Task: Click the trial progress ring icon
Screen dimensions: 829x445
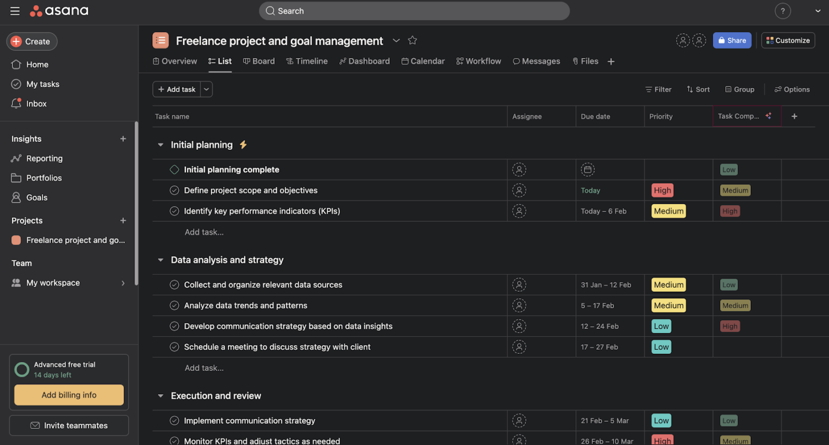Action: [22, 370]
